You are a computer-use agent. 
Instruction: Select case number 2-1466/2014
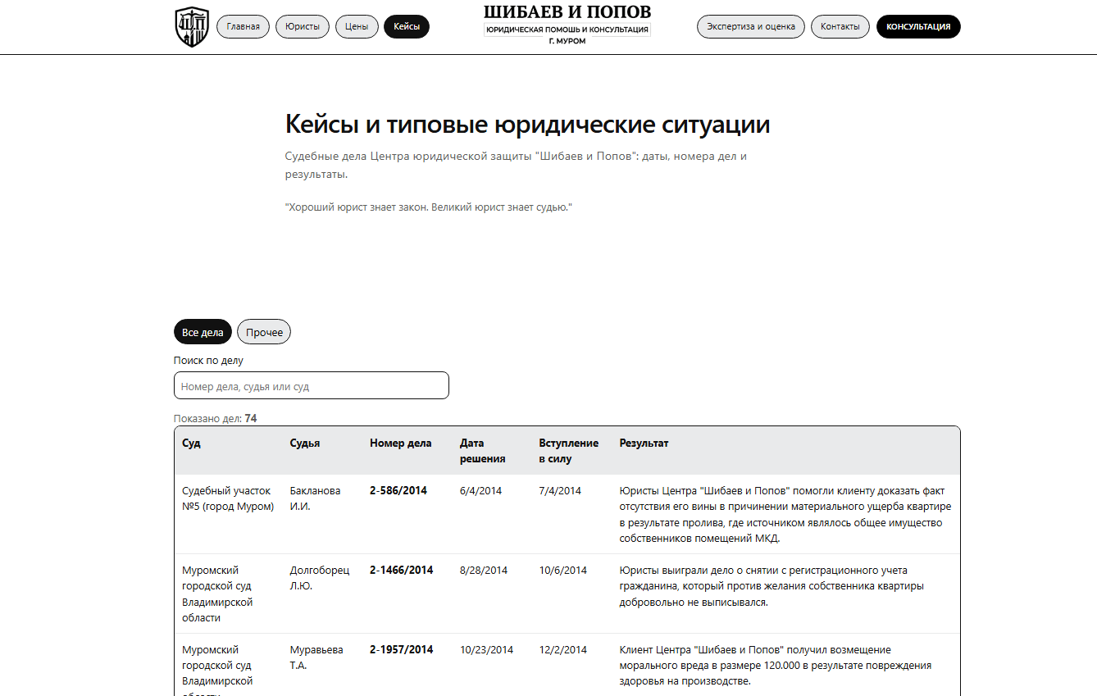coord(402,570)
